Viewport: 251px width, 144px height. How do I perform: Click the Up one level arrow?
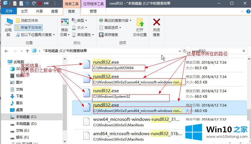pos(27,51)
